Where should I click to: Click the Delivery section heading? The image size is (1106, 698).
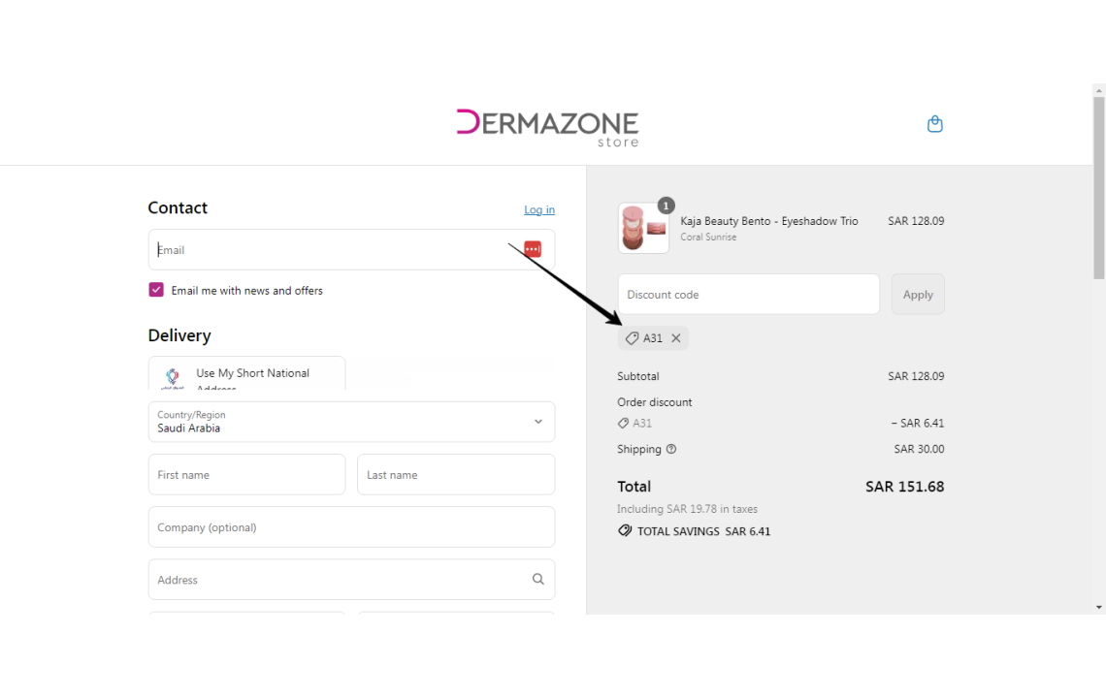coord(179,335)
